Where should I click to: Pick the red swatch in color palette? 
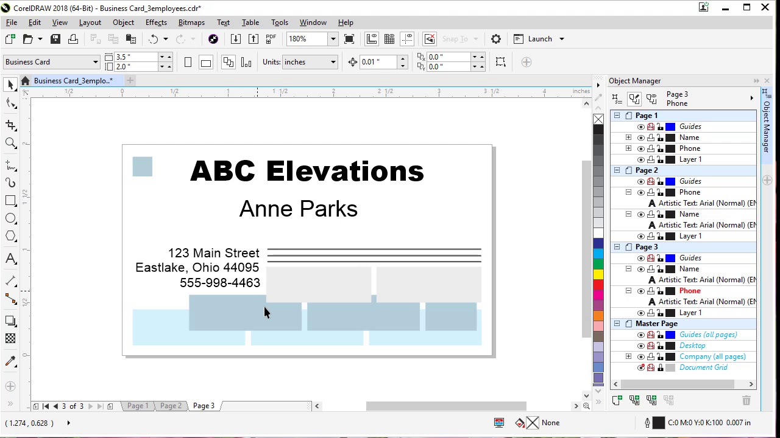598,284
